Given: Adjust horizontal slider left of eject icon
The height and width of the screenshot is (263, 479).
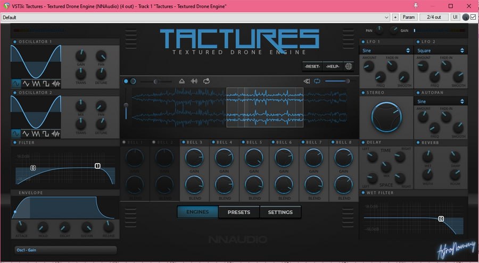Looking at the screenshot, I should point(156,81).
